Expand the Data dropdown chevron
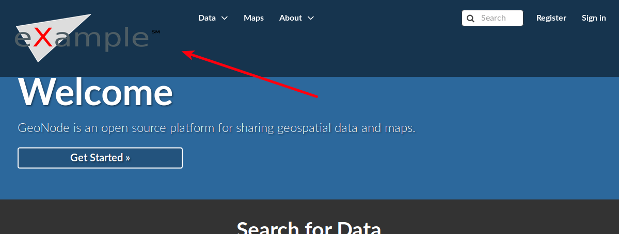This screenshot has height=234, width=619. pos(224,18)
